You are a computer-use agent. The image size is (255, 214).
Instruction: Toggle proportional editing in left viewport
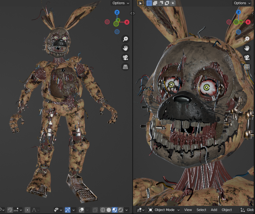(x=27, y=210)
